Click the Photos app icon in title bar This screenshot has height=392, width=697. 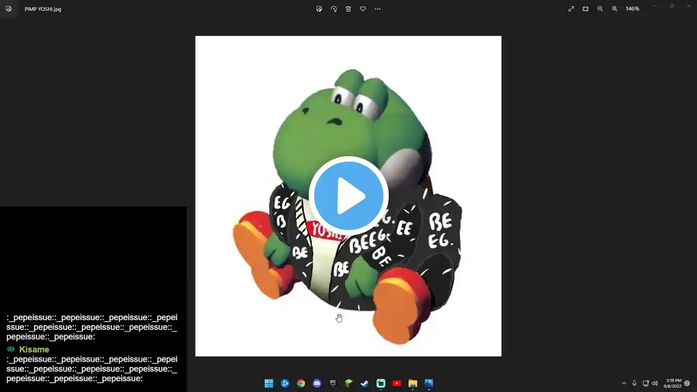(9, 9)
